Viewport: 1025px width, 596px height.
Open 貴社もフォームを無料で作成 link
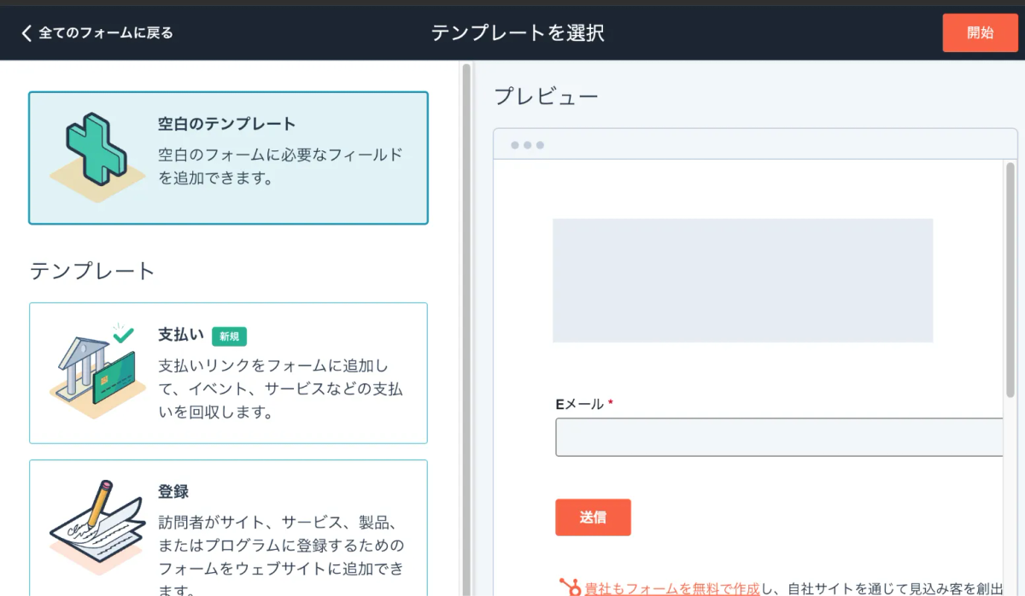[x=672, y=588]
